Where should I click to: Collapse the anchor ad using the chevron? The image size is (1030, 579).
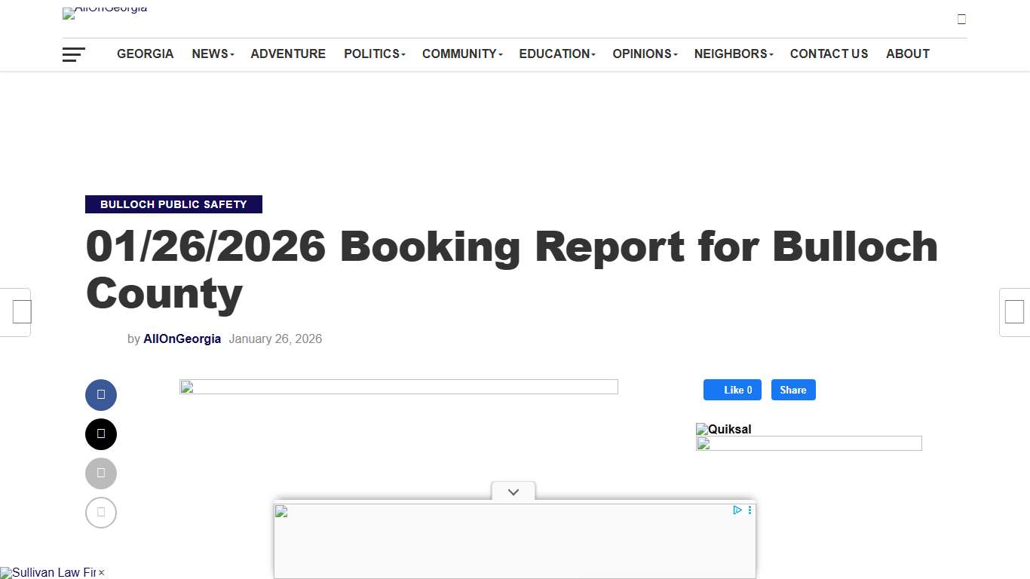(x=513, y=492)
